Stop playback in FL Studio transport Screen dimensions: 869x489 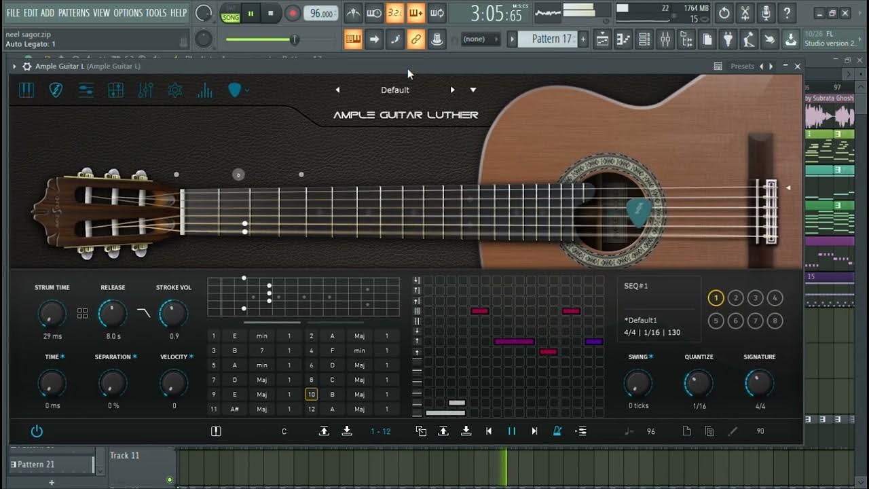(271, 13)
